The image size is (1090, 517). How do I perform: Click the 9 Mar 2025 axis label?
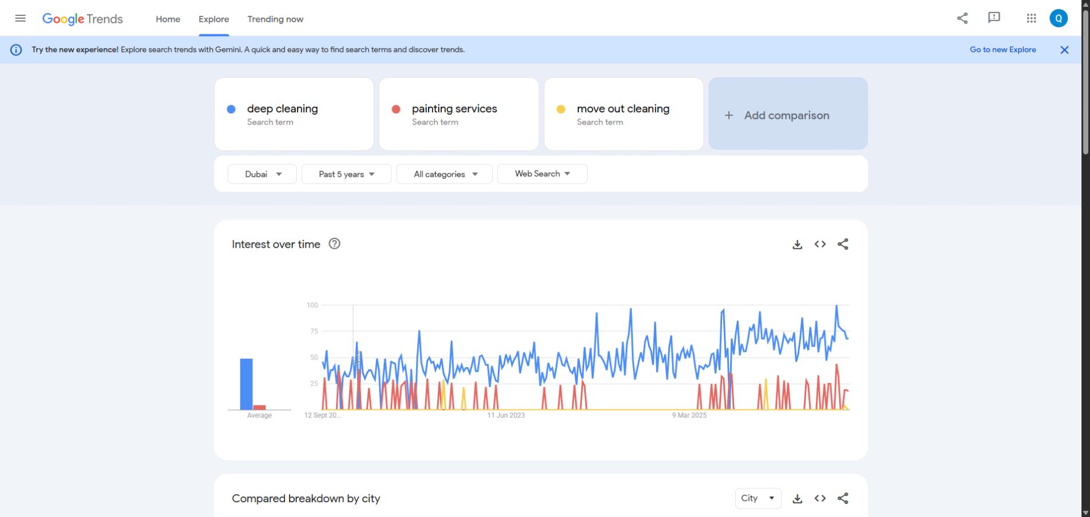(x=689, y=415)
